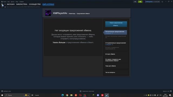Open the KMPlayer64x account dropdown
The image size is (173, 97).
(152, 2)
